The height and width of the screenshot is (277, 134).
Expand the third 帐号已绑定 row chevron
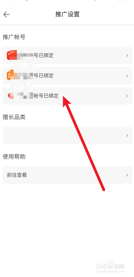coord(127,96)
